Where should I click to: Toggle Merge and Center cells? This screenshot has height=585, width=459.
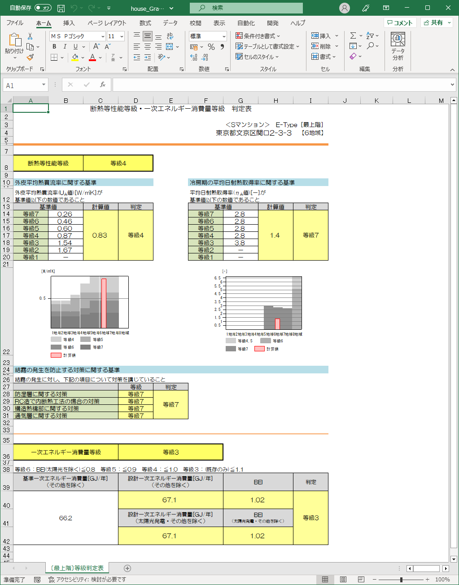coord(170,47)
